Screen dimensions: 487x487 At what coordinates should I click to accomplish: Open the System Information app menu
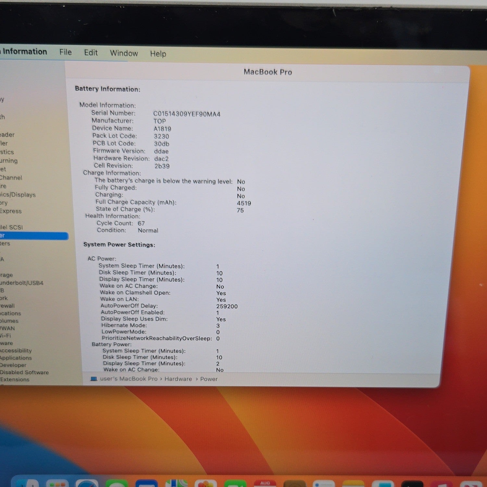pos(23,51)
